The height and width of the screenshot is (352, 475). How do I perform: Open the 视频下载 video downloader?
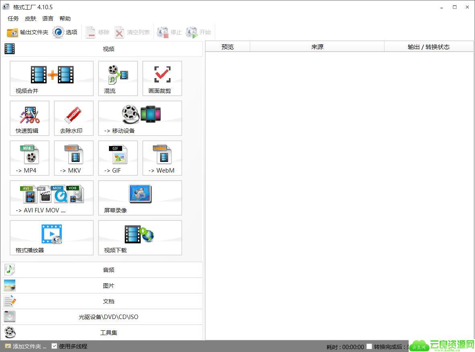[x=140, y=238]
